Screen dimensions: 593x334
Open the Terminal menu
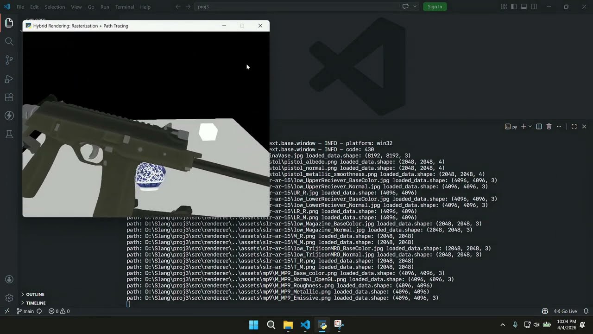pos(124,6)
